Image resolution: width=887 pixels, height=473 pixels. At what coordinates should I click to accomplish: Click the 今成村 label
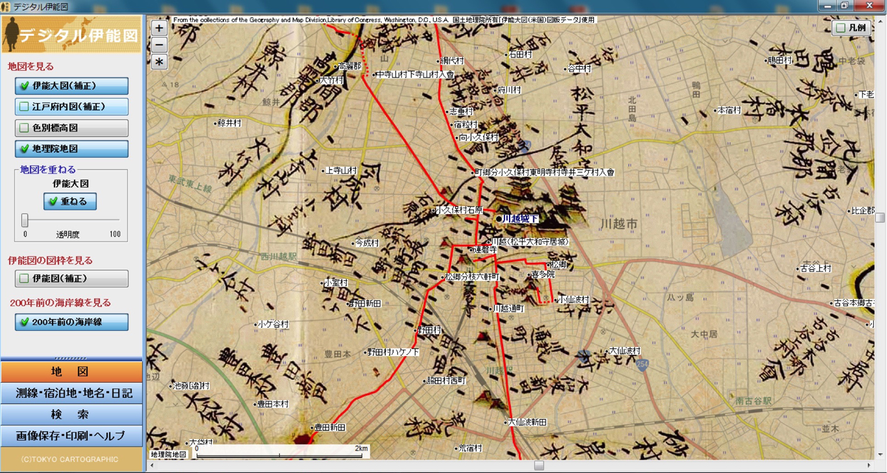pos(367,243)
